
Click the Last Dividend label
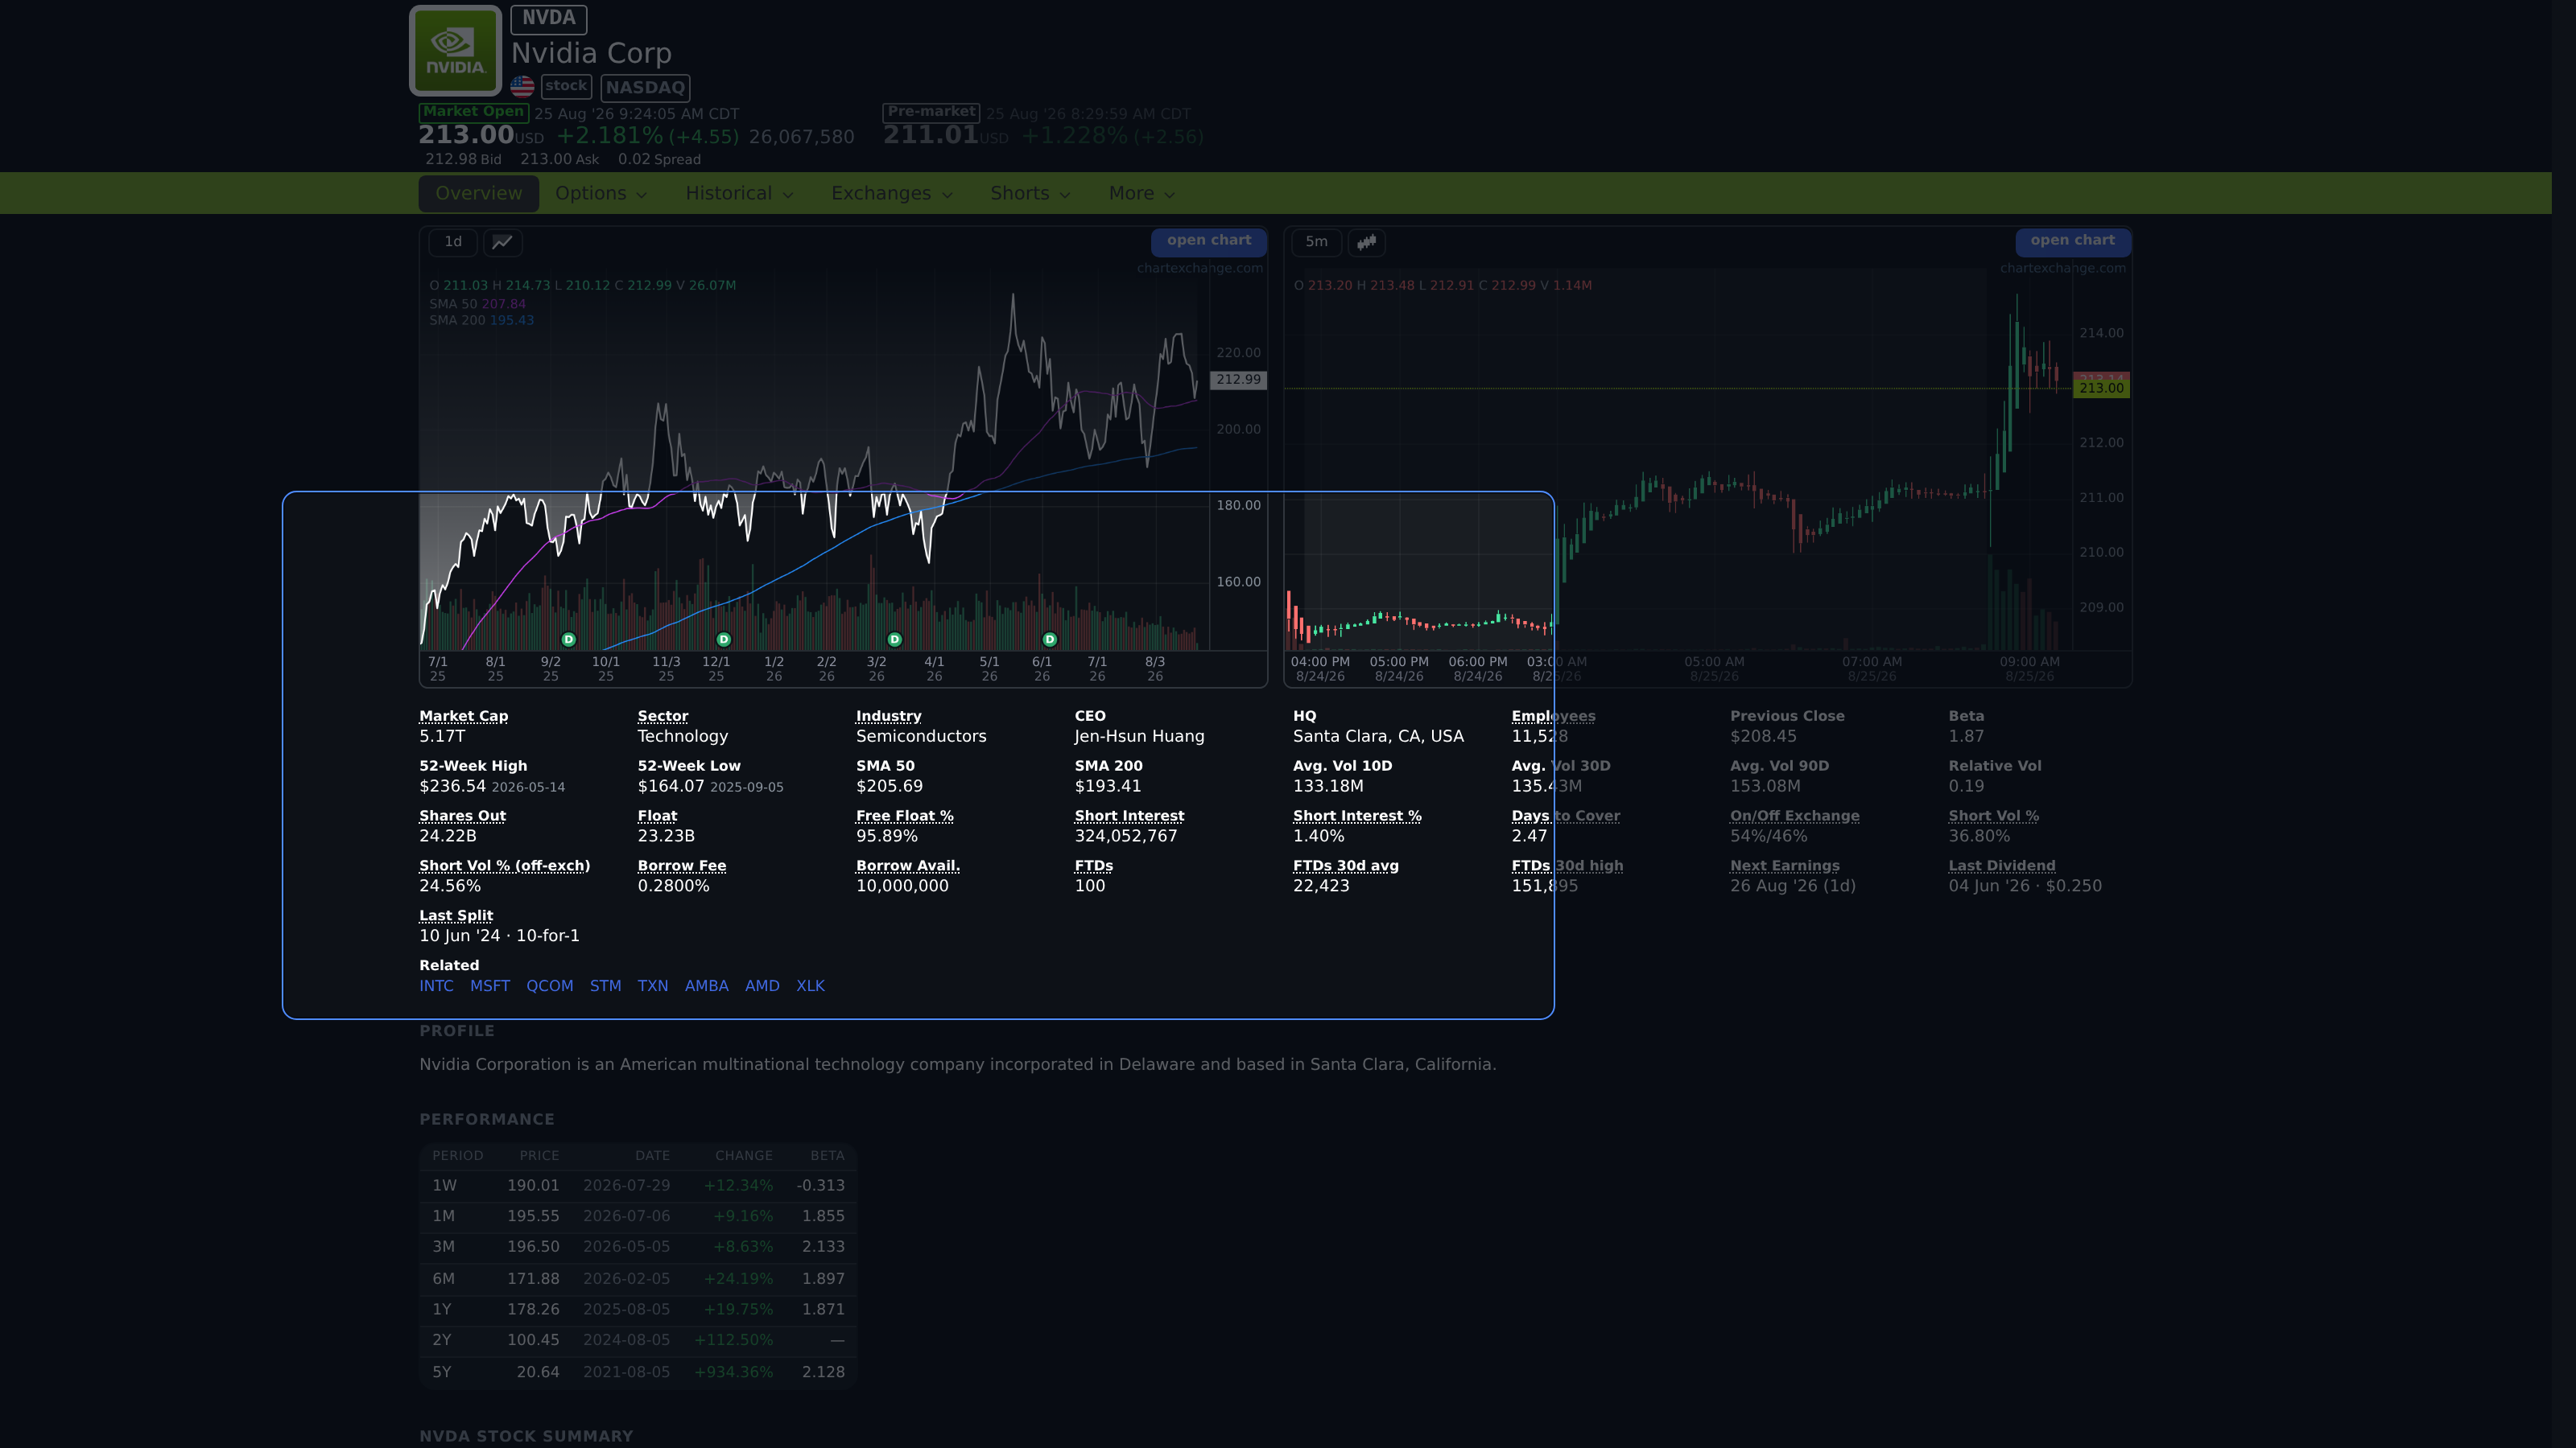point(2001,866)
